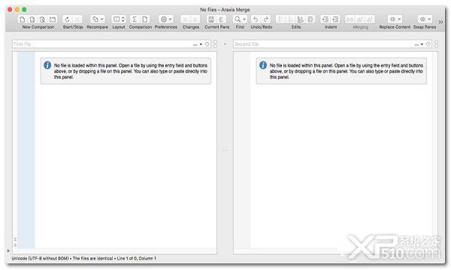Viewport: 451px width, 270px height.
Task: Open the Preferences gear dropdown
Action: 166,19
